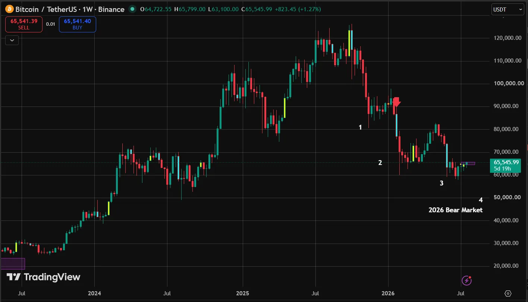Viewport: 528px width, 302px height.
Task: Click the 0.01 spread value
Action: (51, 24)
